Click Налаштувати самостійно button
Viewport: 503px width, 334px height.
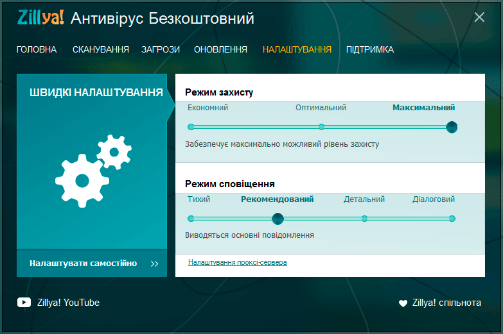pyautogui.click(x=83, y=263)
